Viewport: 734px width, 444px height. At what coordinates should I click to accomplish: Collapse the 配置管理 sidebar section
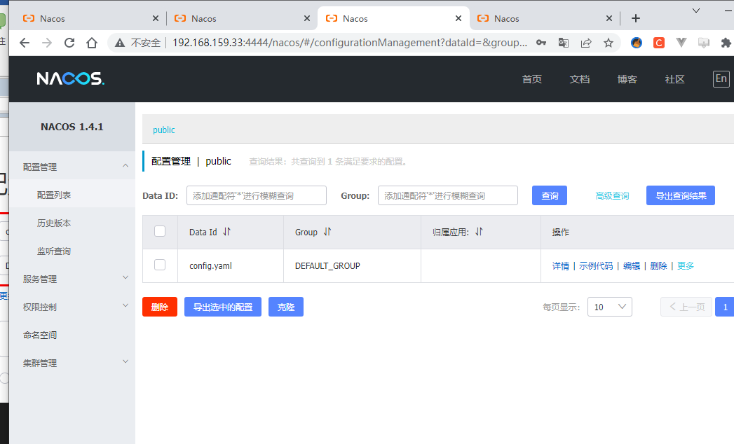[72, 167]
